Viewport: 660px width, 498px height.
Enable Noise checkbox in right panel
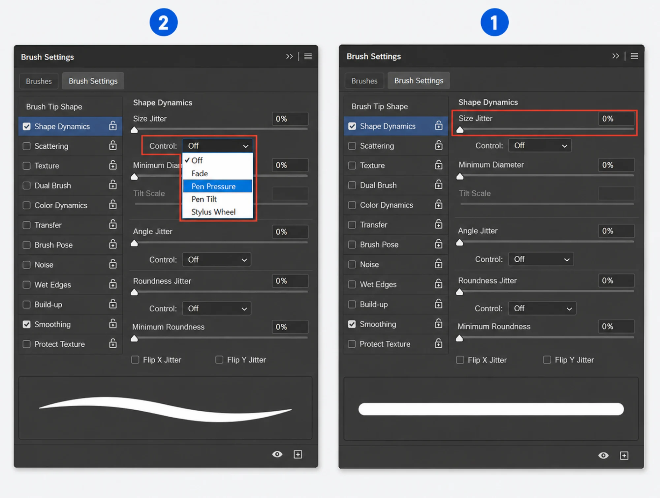[x=352, y=264]
